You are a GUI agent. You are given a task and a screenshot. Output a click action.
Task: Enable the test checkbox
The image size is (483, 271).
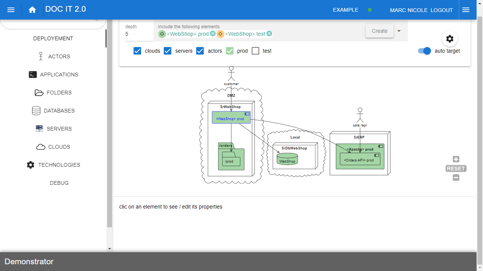pyautogui.click(x=255, y=51)
